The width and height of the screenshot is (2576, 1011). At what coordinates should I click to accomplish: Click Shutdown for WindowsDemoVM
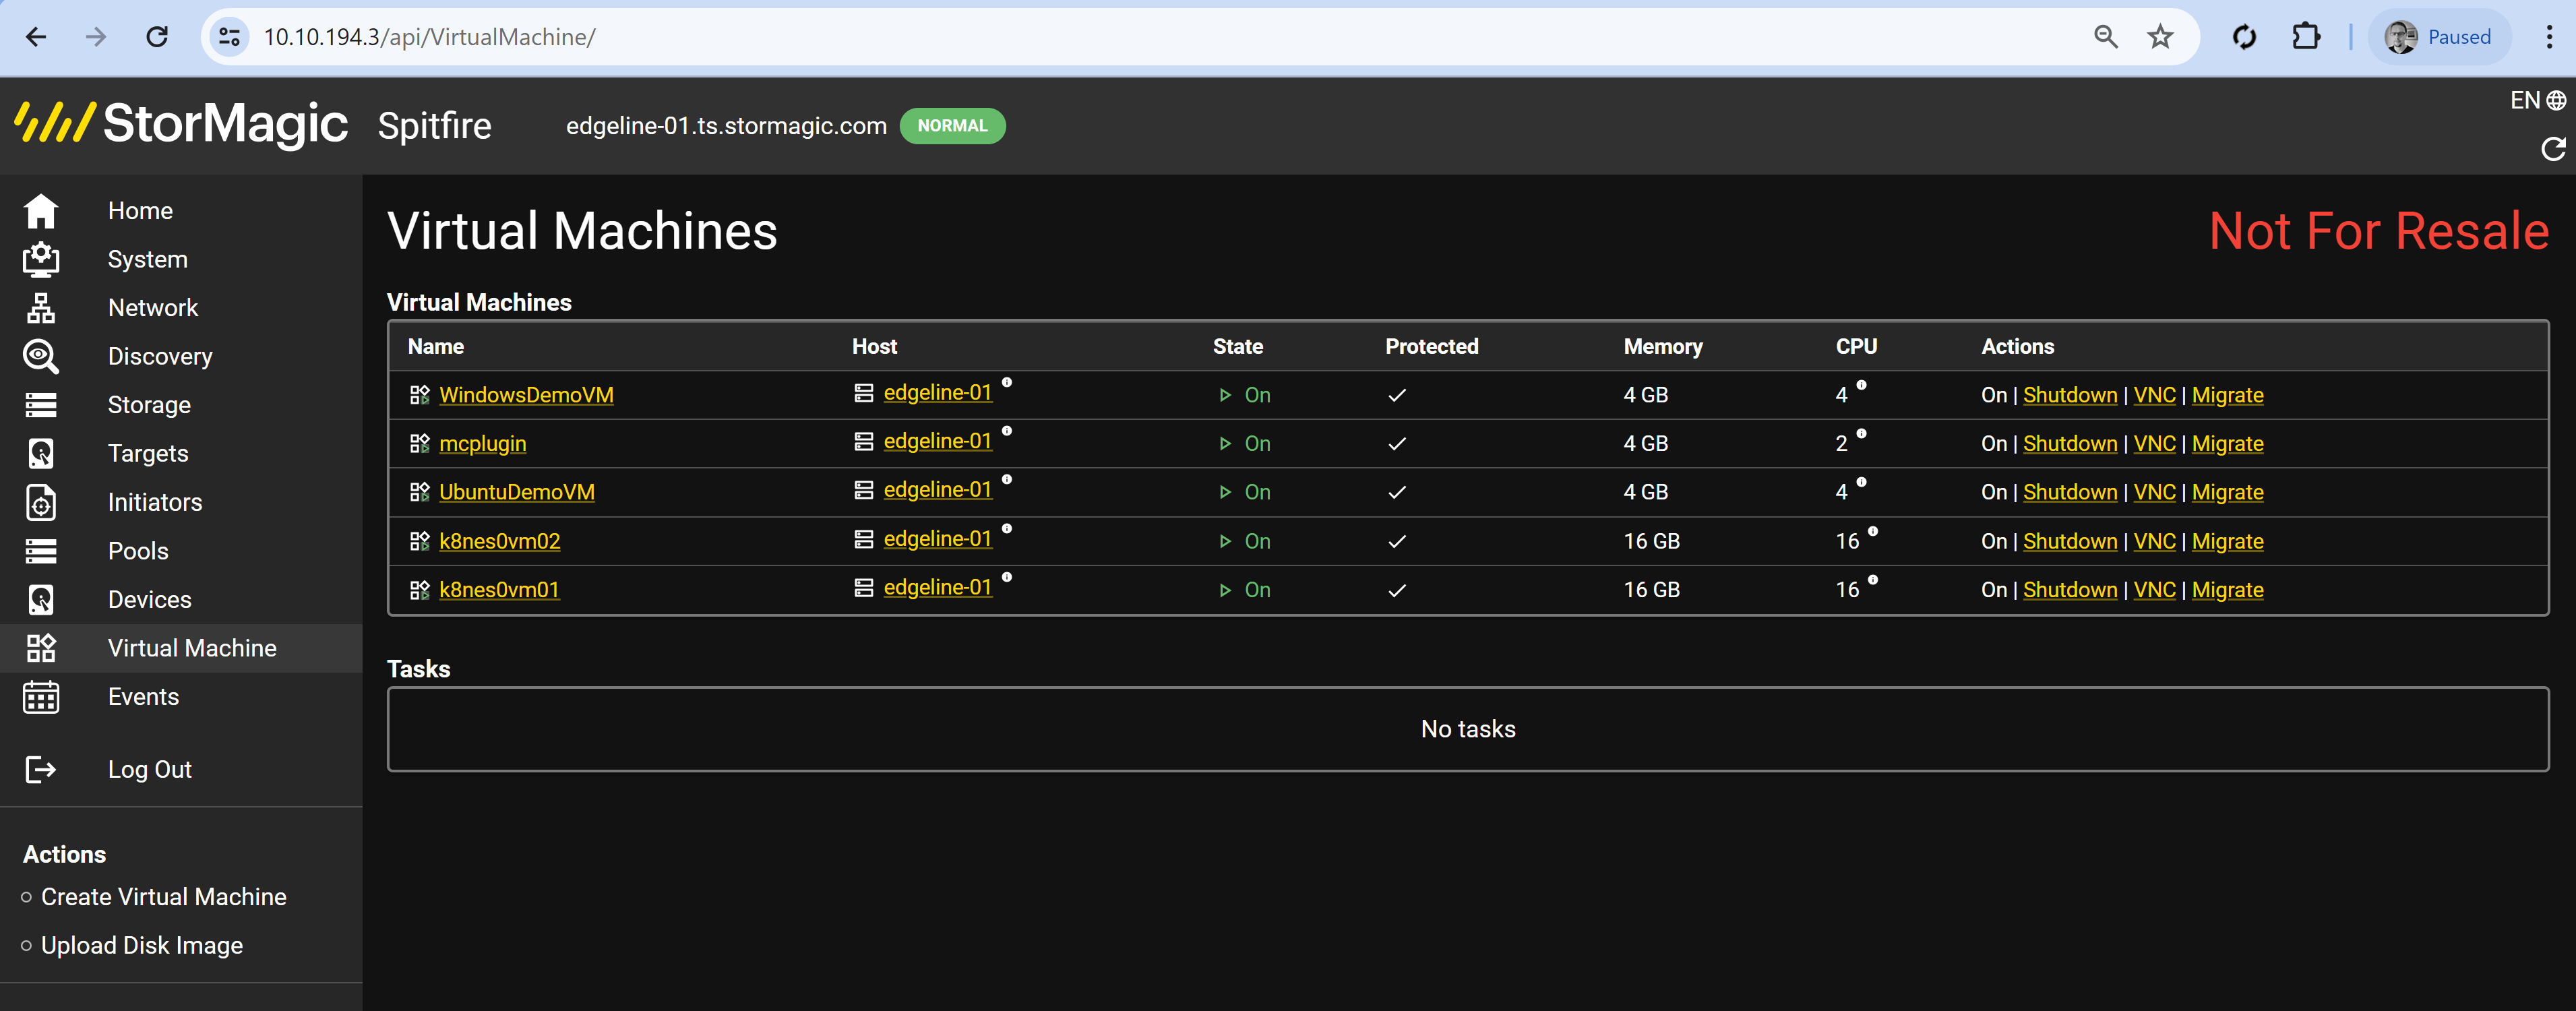click(x=2070, y=395)
